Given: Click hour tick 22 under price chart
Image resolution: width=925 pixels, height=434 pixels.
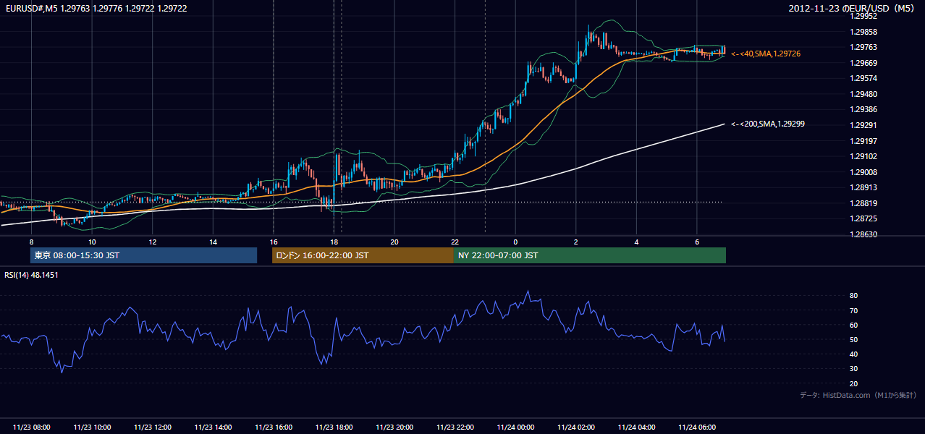Looking at the screenshot, I should (x=455, y=242).
